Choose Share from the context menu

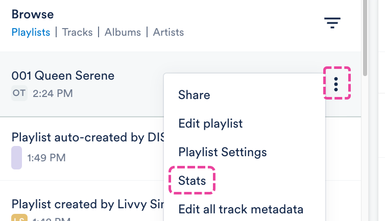tap(194, 95)
